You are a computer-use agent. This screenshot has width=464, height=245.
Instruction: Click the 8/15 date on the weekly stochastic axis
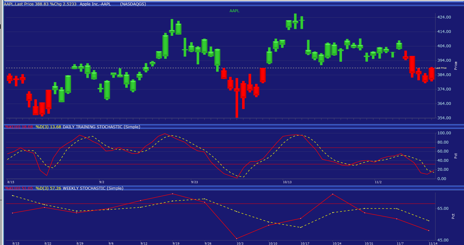16,243
